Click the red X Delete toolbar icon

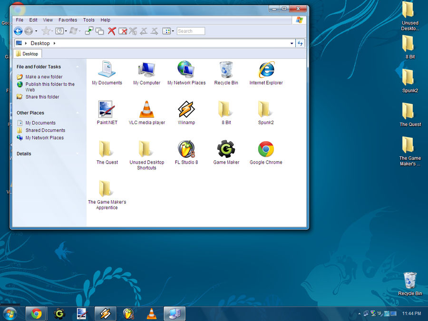tap(112, 31)
